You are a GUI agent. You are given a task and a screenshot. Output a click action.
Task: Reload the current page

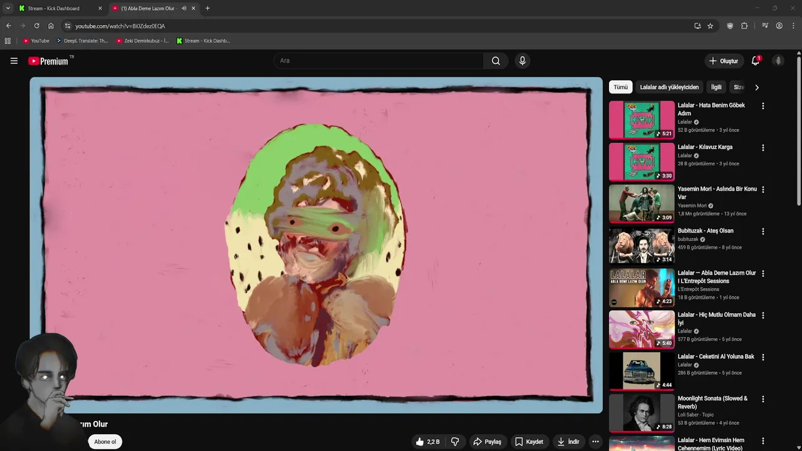click(x=36, y=26)
